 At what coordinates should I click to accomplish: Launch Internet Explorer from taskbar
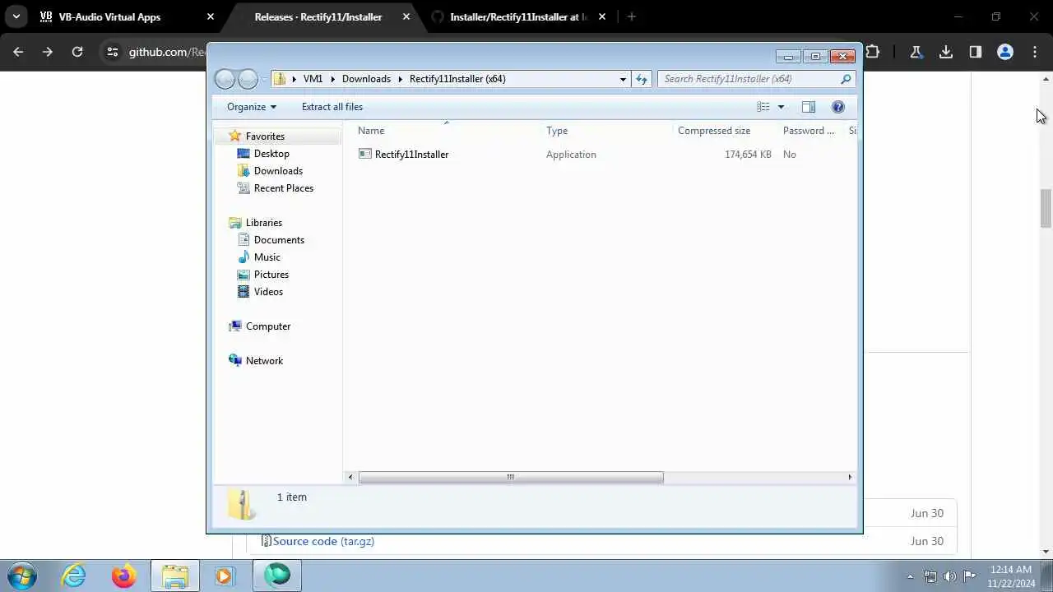(x=74, y=576)
